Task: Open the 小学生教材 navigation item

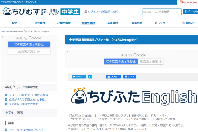Action: (x=64, y=23)
